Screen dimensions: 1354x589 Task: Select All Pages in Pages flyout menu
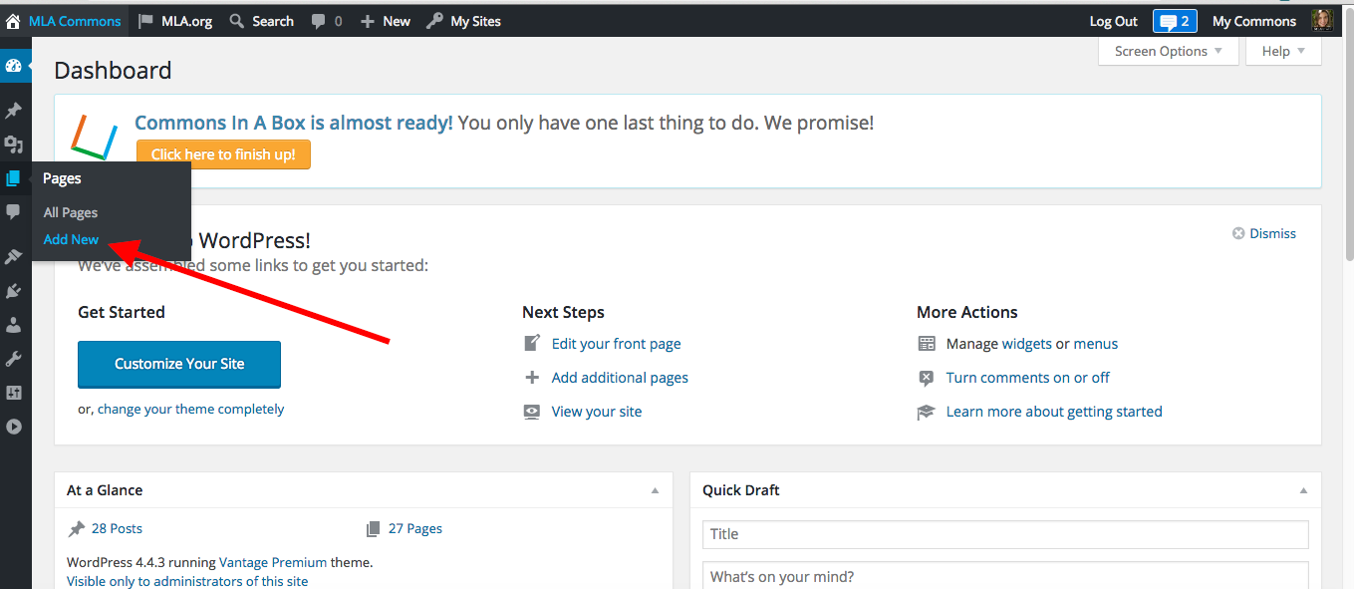(71, 212)
